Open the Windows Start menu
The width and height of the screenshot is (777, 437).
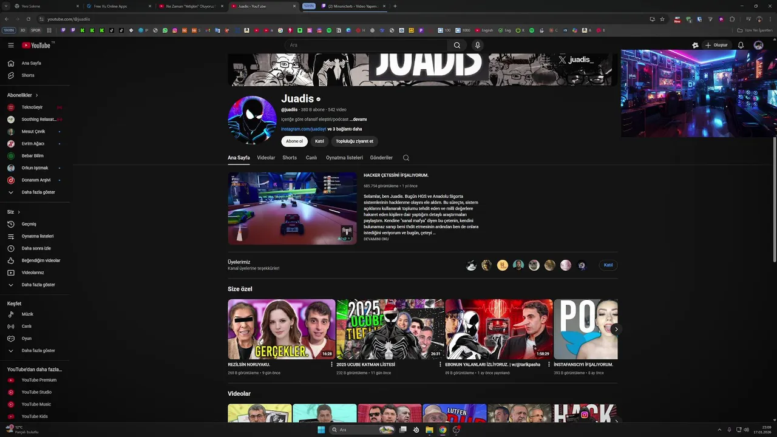point(321,430)
